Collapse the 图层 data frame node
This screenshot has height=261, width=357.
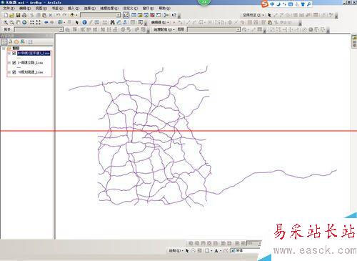pos(4,49)
